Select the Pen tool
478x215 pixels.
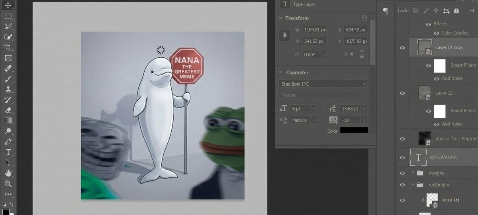point(8,141)
